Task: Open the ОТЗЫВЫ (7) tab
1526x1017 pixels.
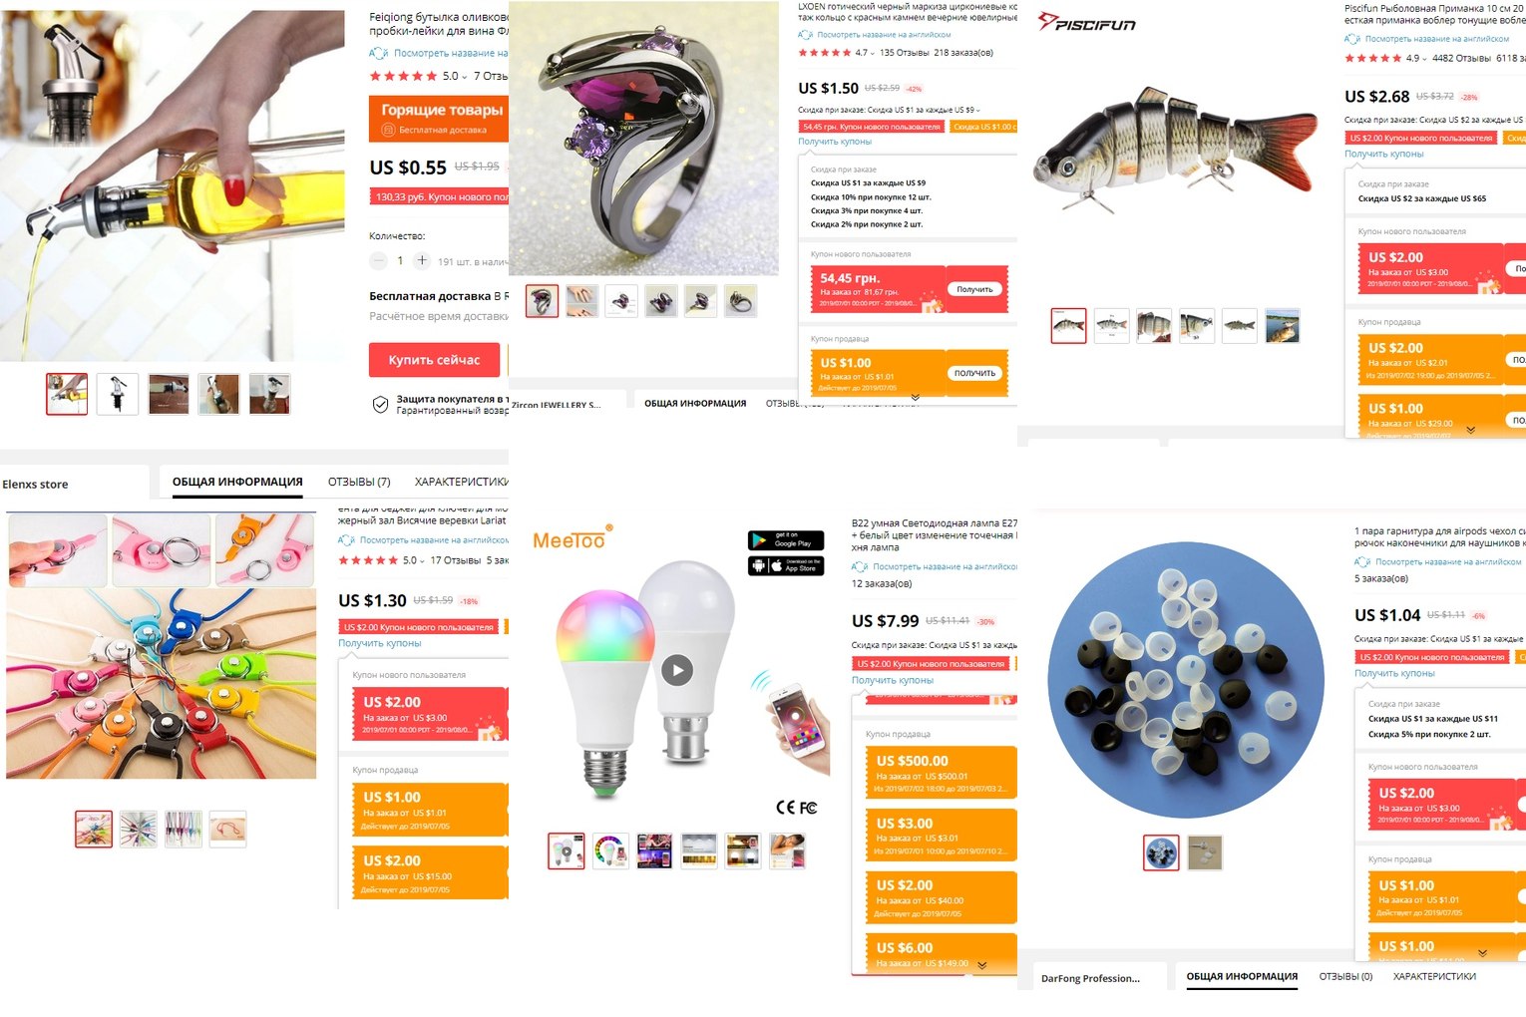Action: (359, 482)
